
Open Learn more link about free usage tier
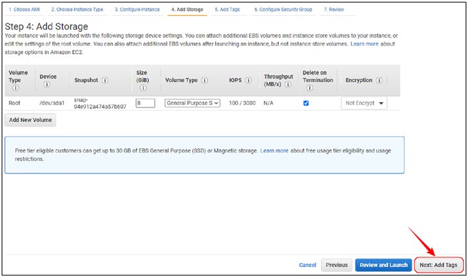click(x=274, y=151)
